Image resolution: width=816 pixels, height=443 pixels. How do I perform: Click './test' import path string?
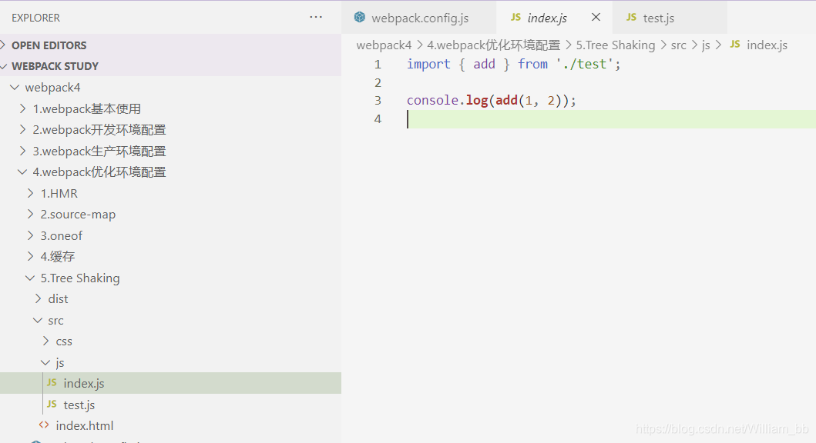(585, 64)
